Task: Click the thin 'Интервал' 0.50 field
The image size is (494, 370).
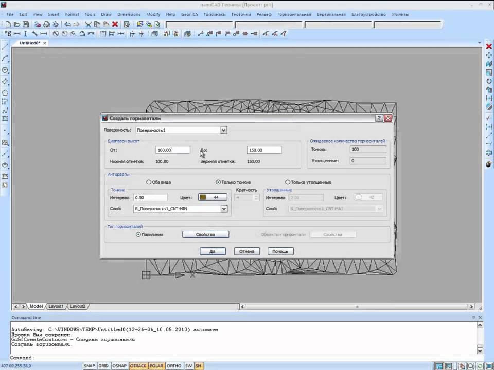Action: tap(151, 197)
